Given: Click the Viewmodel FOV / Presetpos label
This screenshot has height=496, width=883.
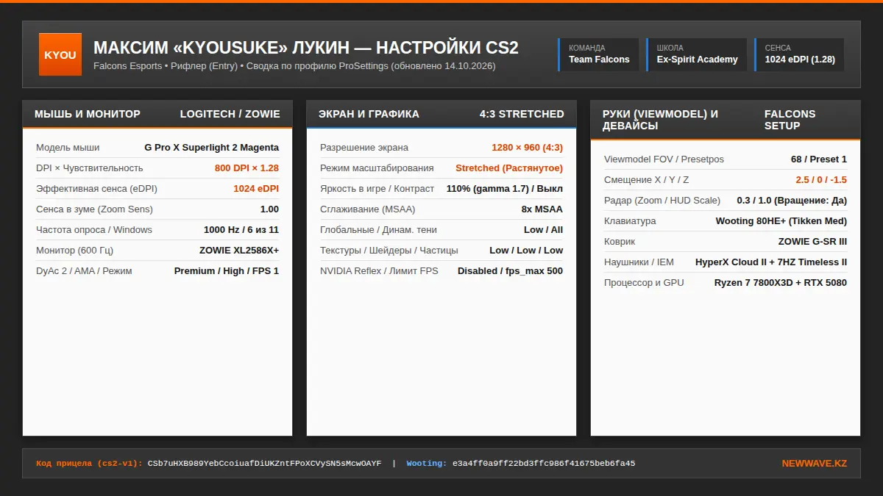Looking at the screenshot, I should pos(664,159).
